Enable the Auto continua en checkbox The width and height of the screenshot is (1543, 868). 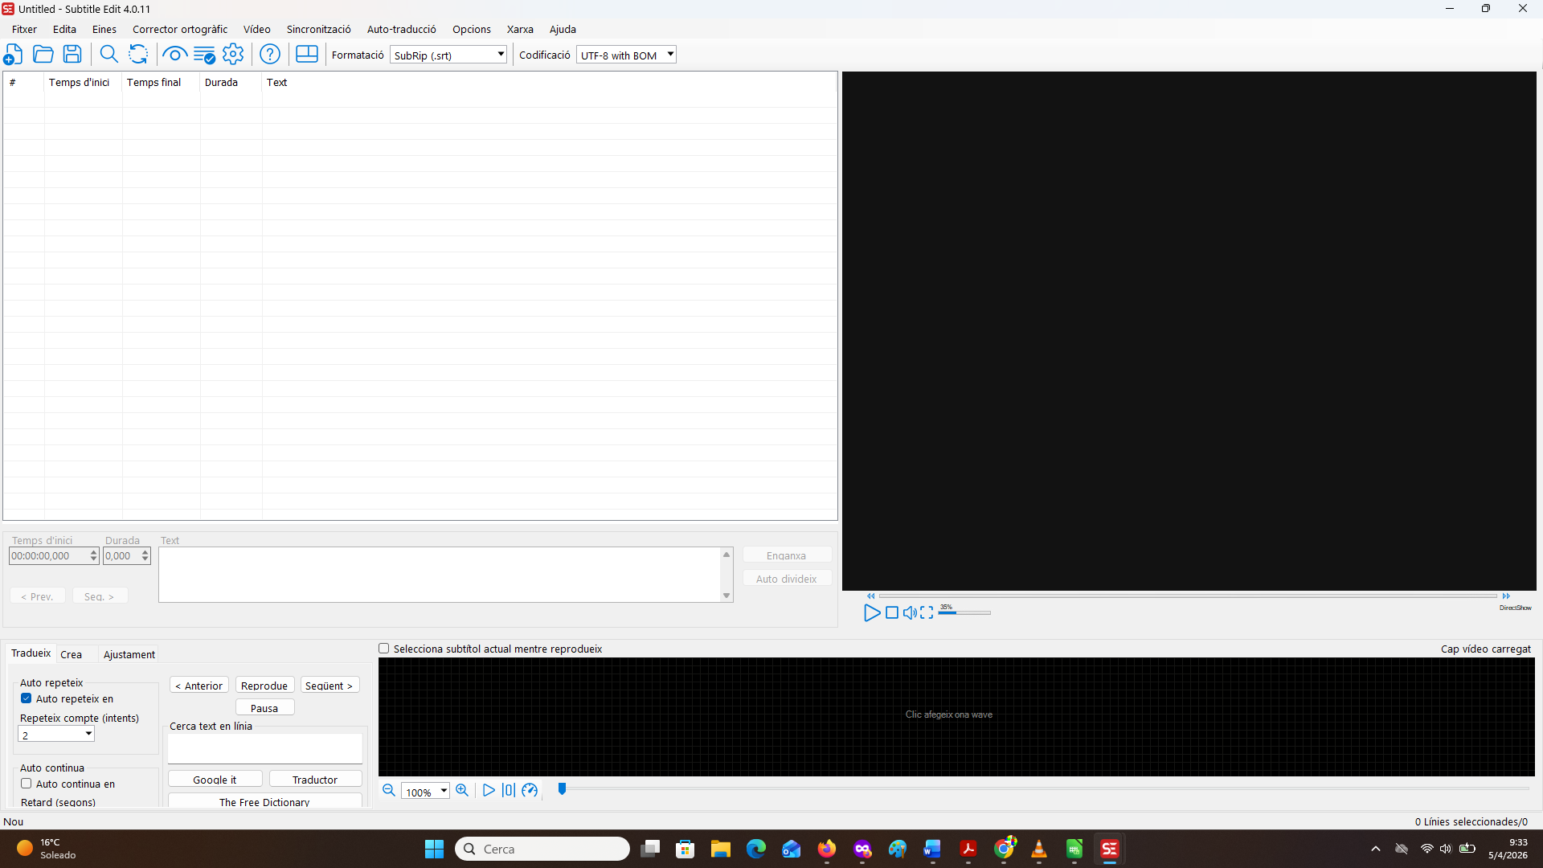tap(27, 784)
